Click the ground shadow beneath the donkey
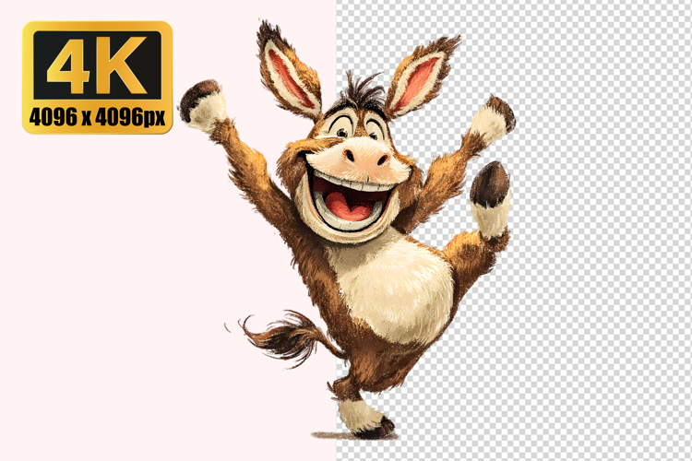The width and height of the screenshot is (692, 461). [332, 434]
